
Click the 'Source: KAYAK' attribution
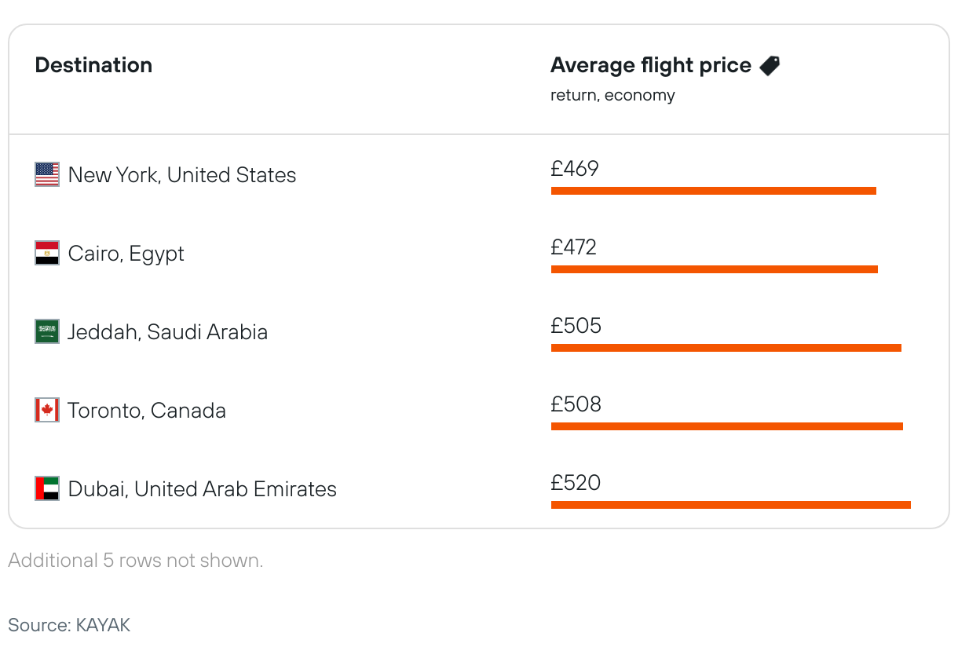point(69,625)
